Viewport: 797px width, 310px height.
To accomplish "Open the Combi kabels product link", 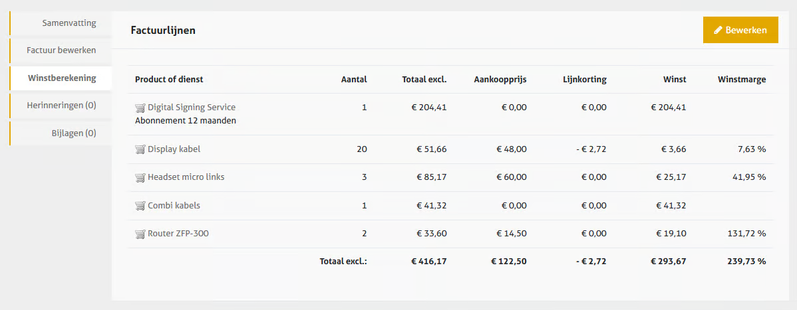I will (x=174, y=206).
